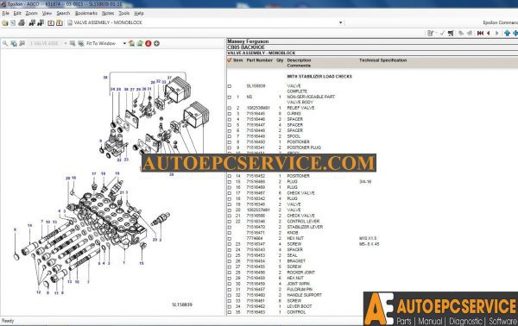Open the VALVE ASSE image selector dropdown
Viewport: 518px width, 326px height.
(66, 44)
